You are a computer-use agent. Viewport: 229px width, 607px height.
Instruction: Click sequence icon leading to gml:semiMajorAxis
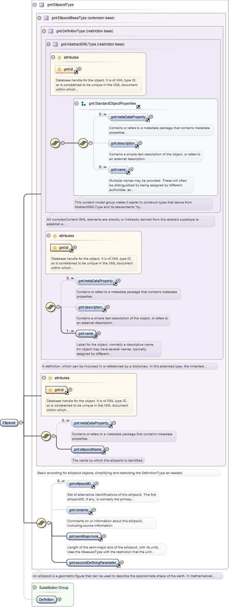pyautogui.click(x=41, y=523)
